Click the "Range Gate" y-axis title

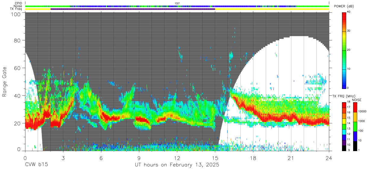coord(5,82)
